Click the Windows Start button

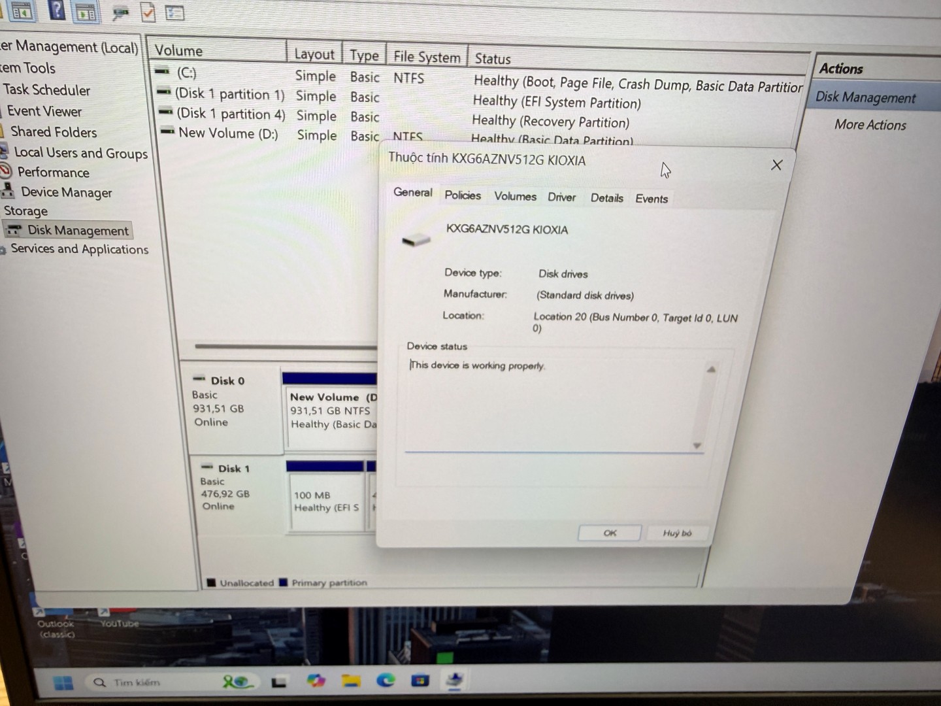[63, 683]
